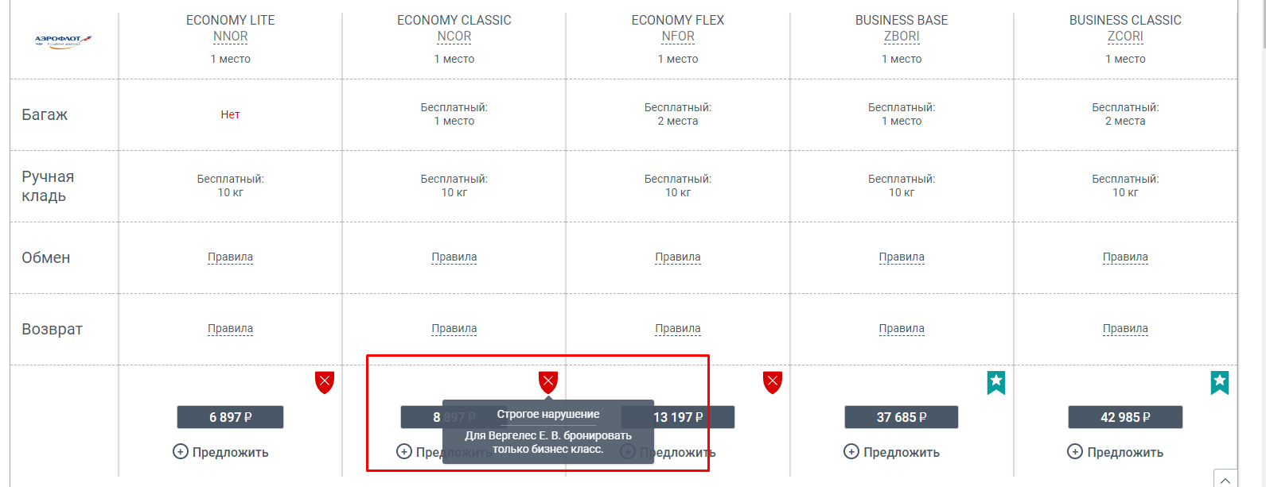Screen dimensions: 1266x487
Task: Click red violation shield under Economy Flex
Action: tap(773, 382)
